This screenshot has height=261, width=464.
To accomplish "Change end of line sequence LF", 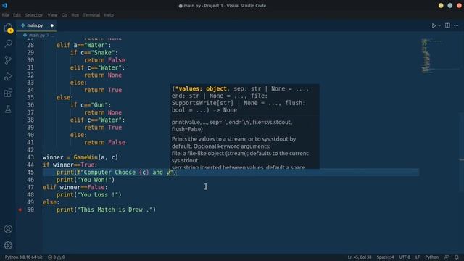I will click(x=418, y=257).
